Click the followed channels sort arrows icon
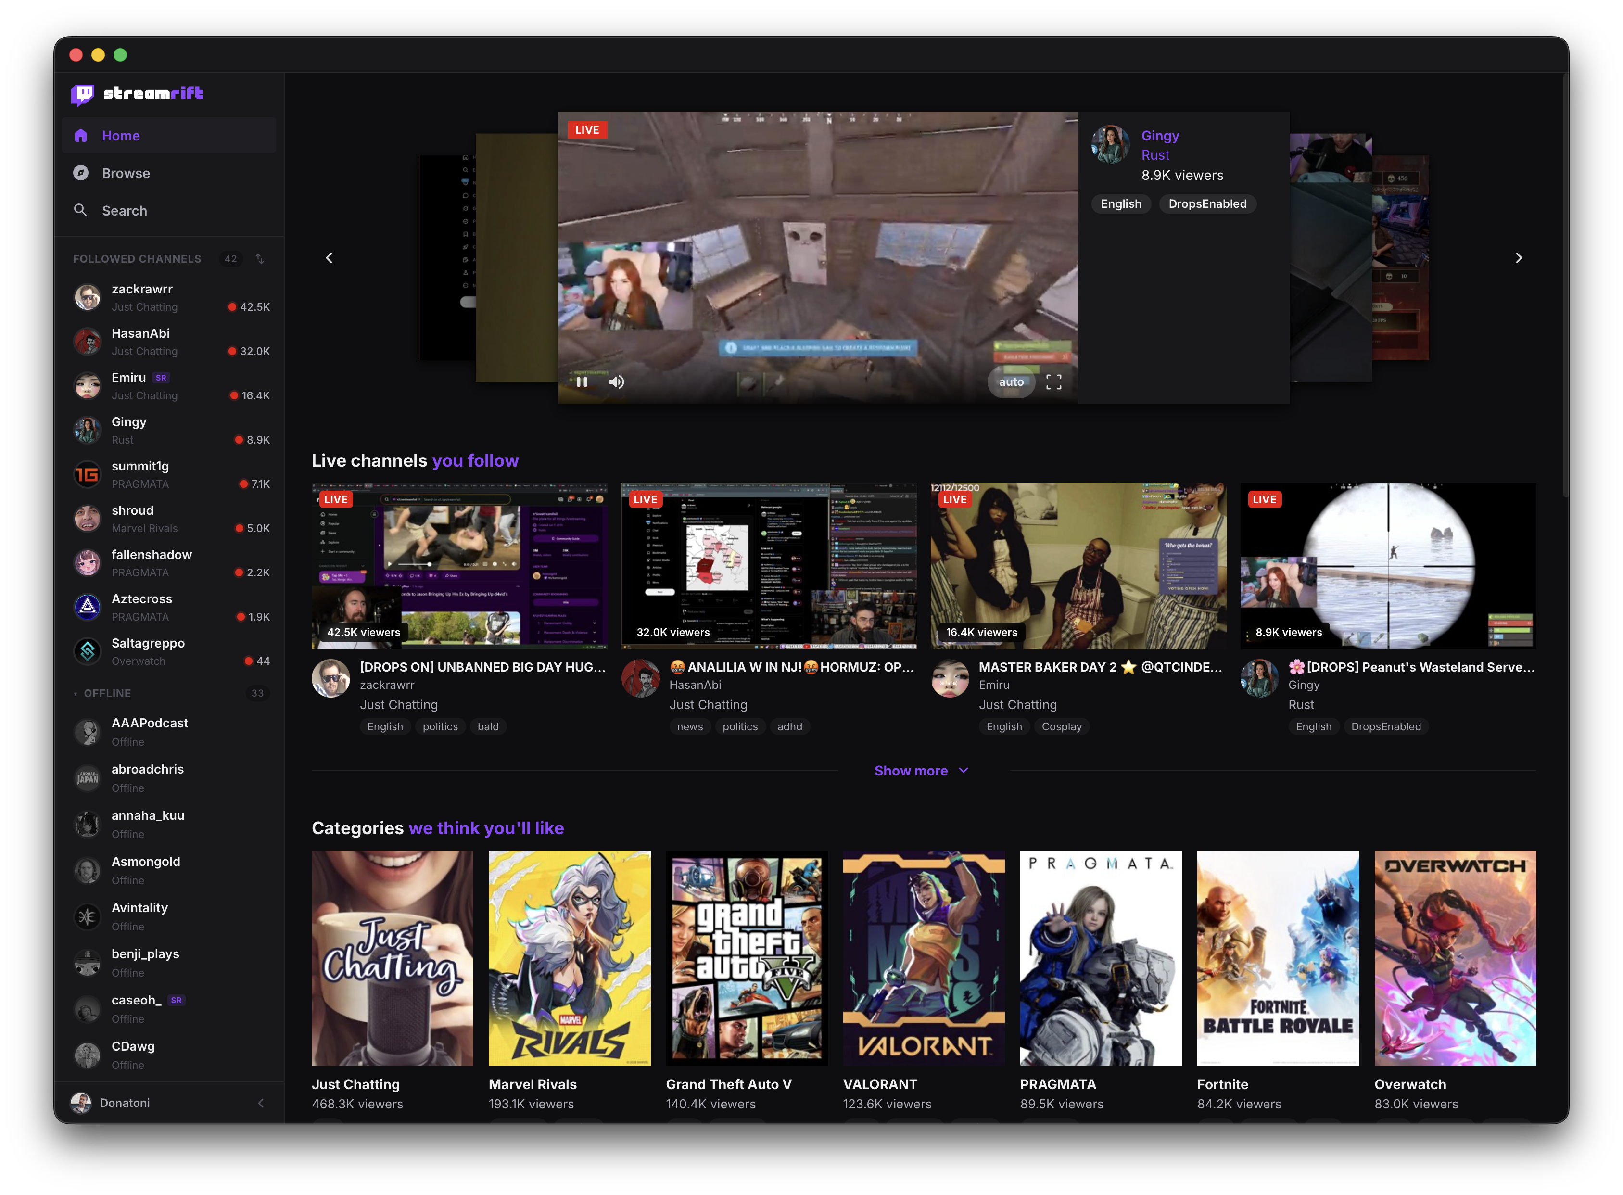 260,259
